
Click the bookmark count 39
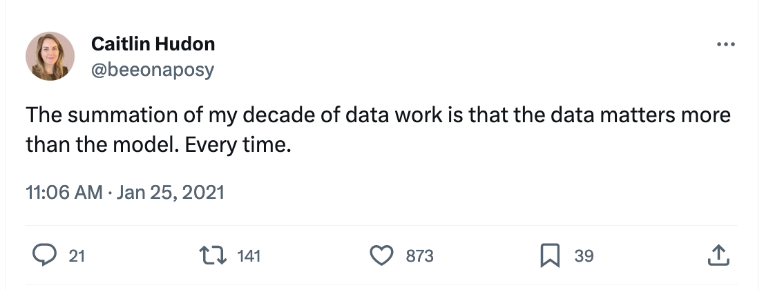point(584,257)
